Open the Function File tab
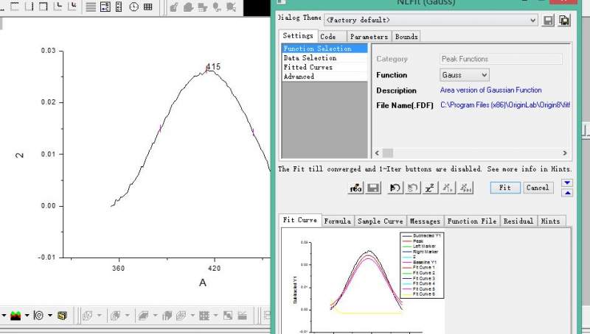 point(472,221)
